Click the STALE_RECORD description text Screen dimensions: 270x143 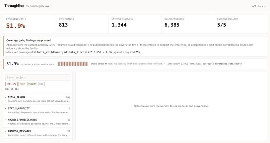click(x=39, y=101)
